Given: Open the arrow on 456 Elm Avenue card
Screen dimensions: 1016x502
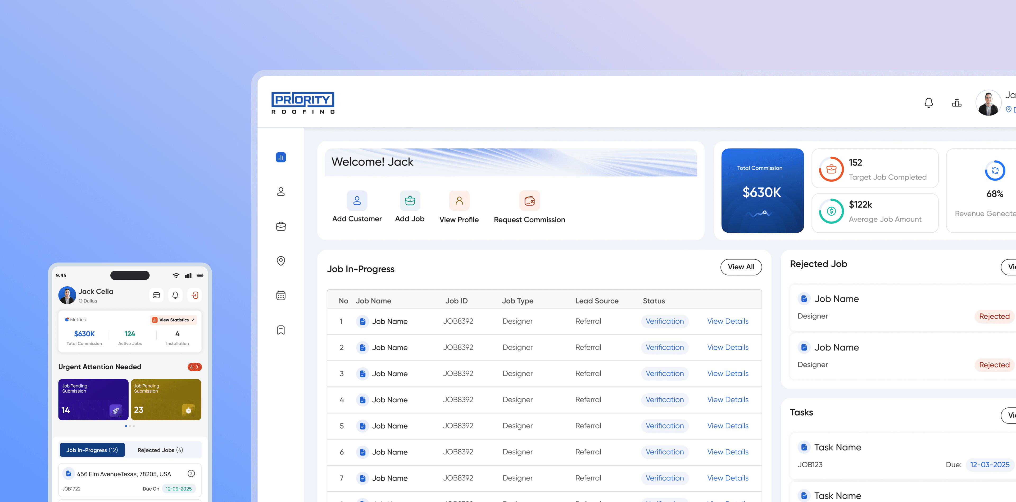Looking at the screenshot, I should (191, 473).
